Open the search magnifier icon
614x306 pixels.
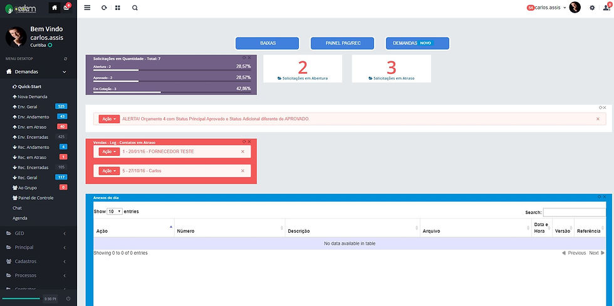135,8
